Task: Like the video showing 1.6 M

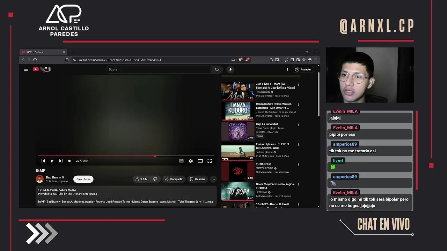Action: (x=141, y=179)
